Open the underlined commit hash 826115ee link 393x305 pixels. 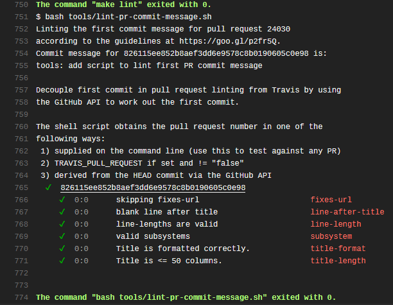coord(153,187)
